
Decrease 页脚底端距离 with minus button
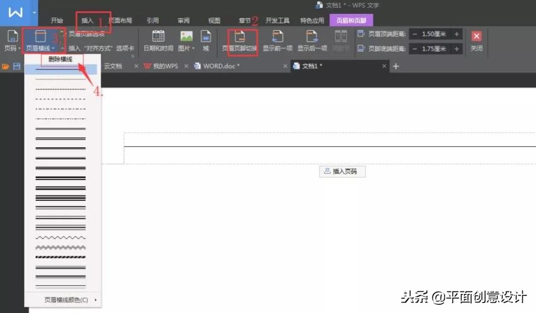pos(415,49)
